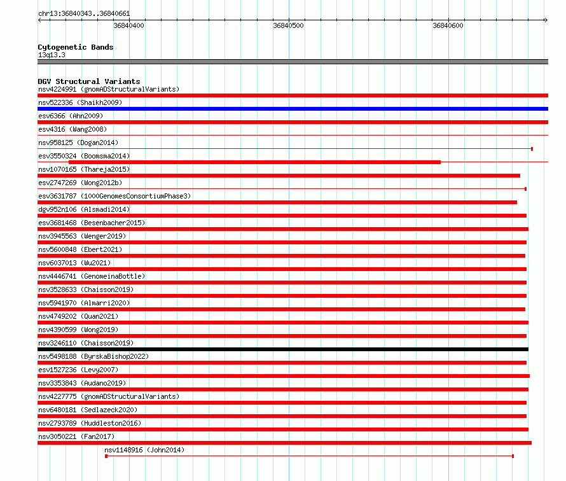Image resolution: width=566 pixels, height=481 pixels.
Task: Click the left arrow of the ruler
Action: pyautogui.click(x=39, y=20)
